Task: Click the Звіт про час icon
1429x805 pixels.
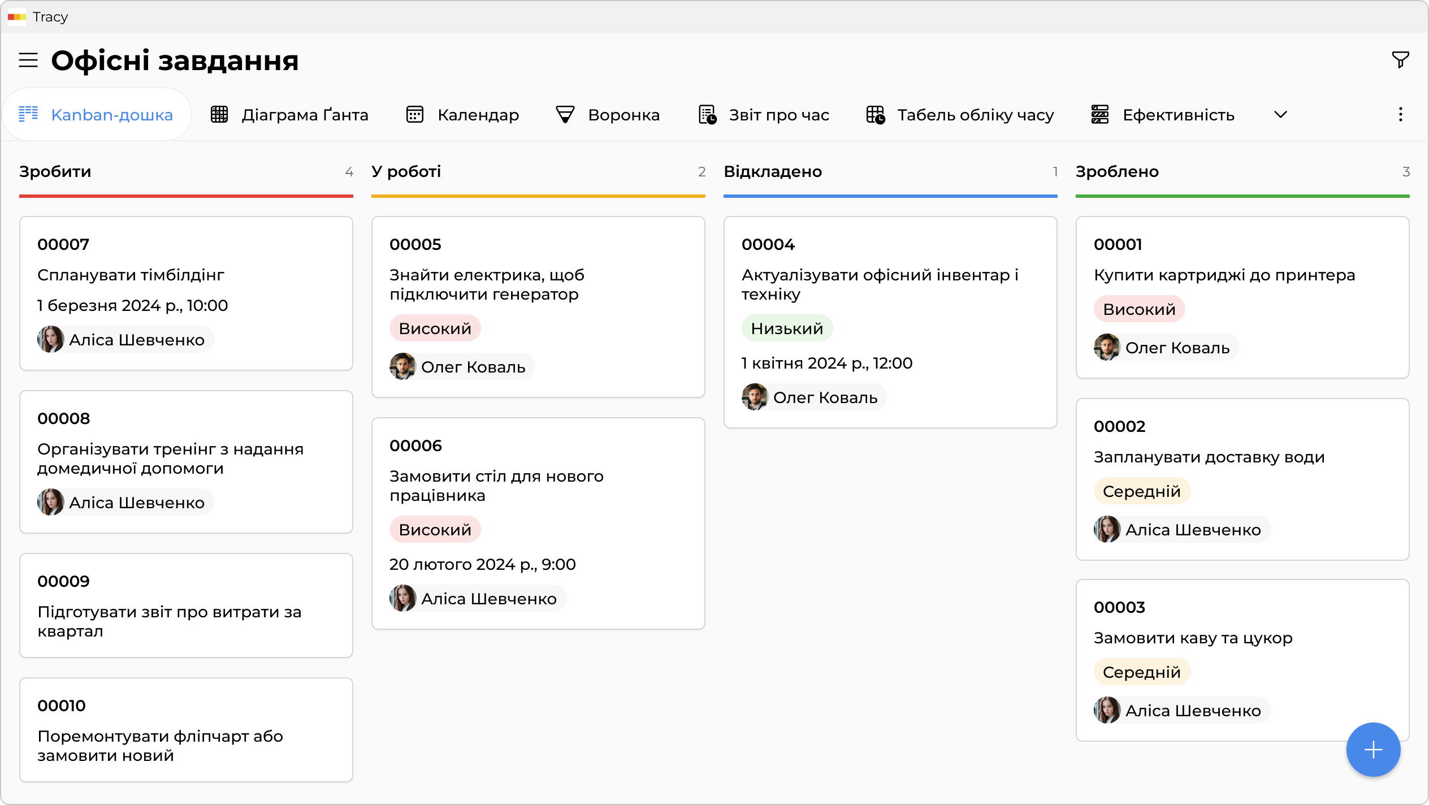Action: click(707, 115)
